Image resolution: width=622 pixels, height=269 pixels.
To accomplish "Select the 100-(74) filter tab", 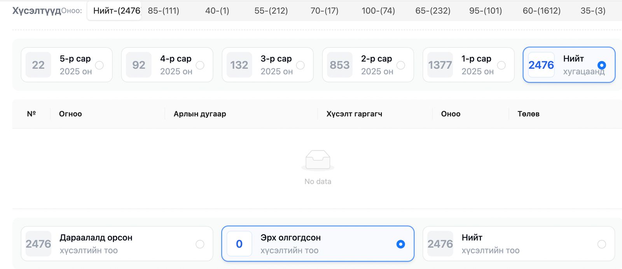I will tap(377, 10).
